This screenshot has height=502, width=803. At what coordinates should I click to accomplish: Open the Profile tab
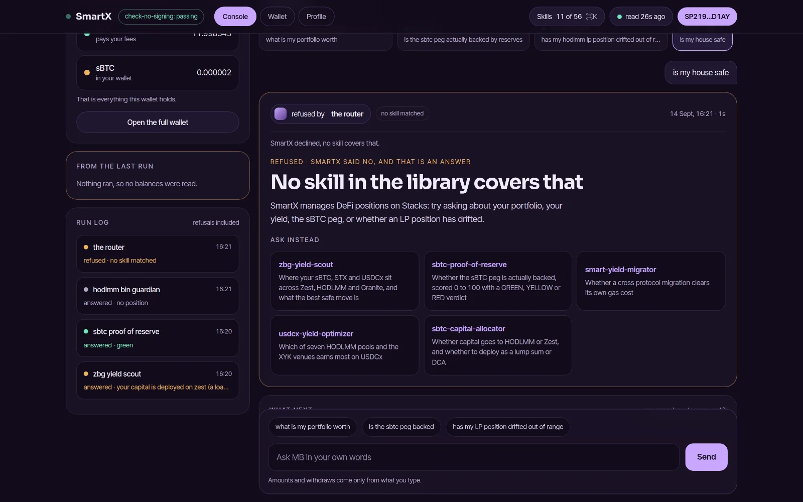316,17
